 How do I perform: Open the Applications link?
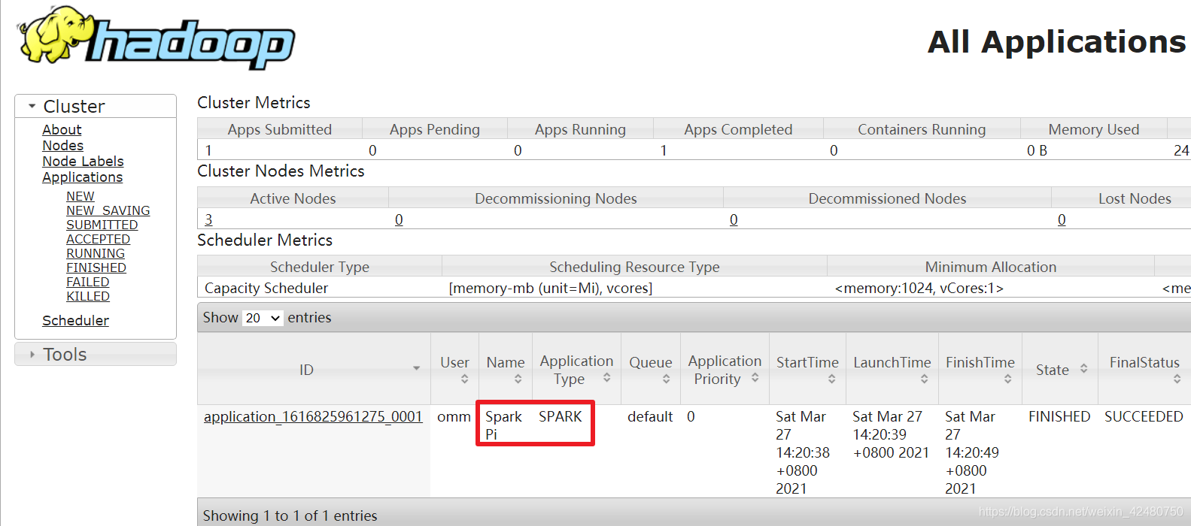pyautogui.click(x=82, y=177)
